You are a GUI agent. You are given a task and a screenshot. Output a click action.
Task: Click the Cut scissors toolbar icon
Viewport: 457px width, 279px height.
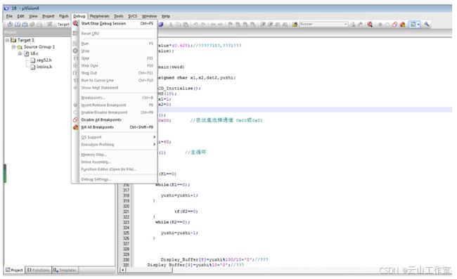point(171,25)
